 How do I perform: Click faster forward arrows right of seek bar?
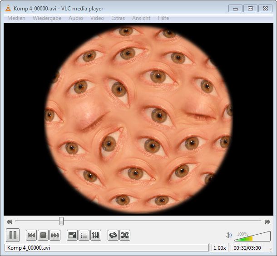pos(267,222)
